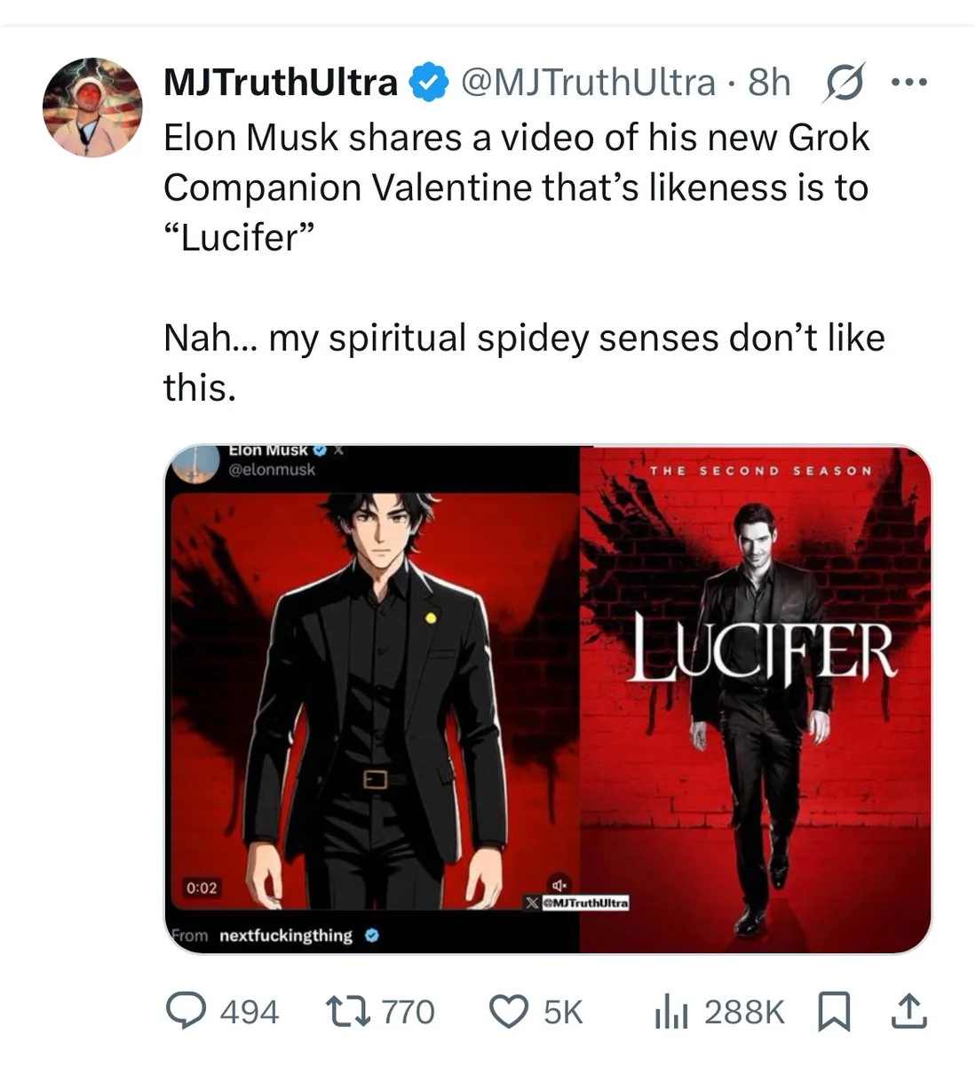Open the view analytics bar chart icon
Screen dimensions: 976x1066
pyautogui.click(x=671, y=1011)
